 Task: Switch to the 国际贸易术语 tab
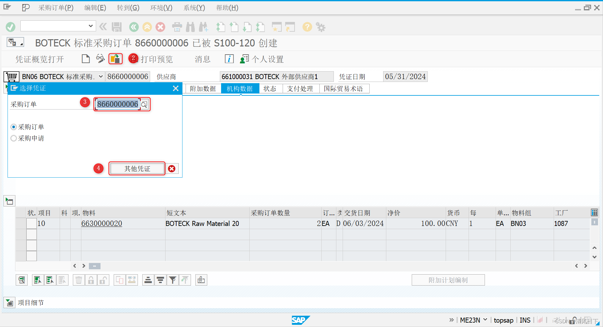344,89
